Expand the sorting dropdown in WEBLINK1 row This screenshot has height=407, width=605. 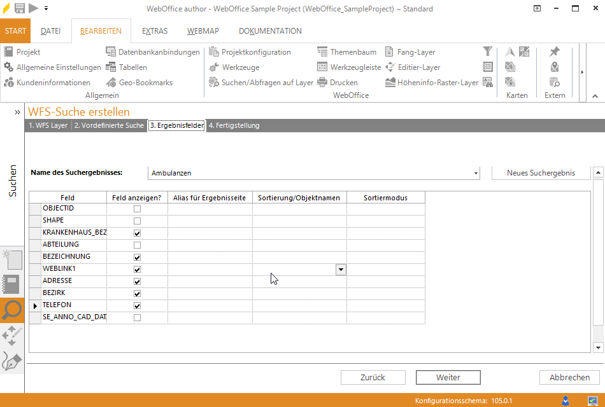[x=341, y=270]
